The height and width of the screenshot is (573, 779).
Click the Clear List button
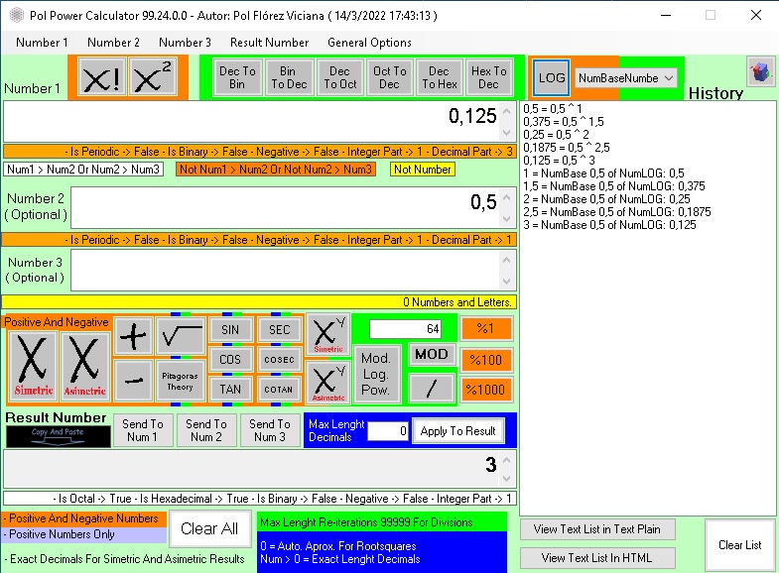pyautogui.click(x=739, y=545)
